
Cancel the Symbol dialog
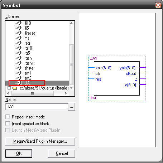[62, 153]
